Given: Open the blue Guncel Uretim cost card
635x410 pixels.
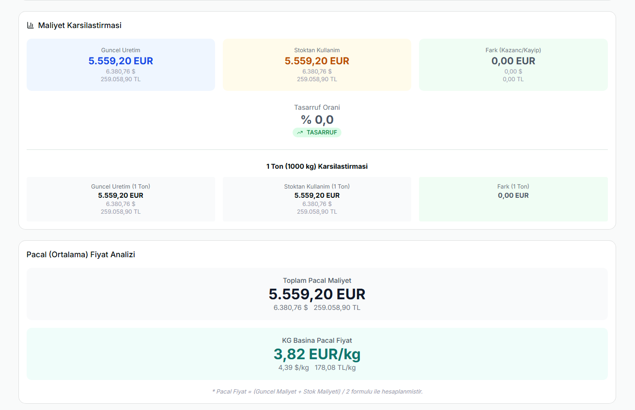Looking at the screenshot, I should 121,65.
